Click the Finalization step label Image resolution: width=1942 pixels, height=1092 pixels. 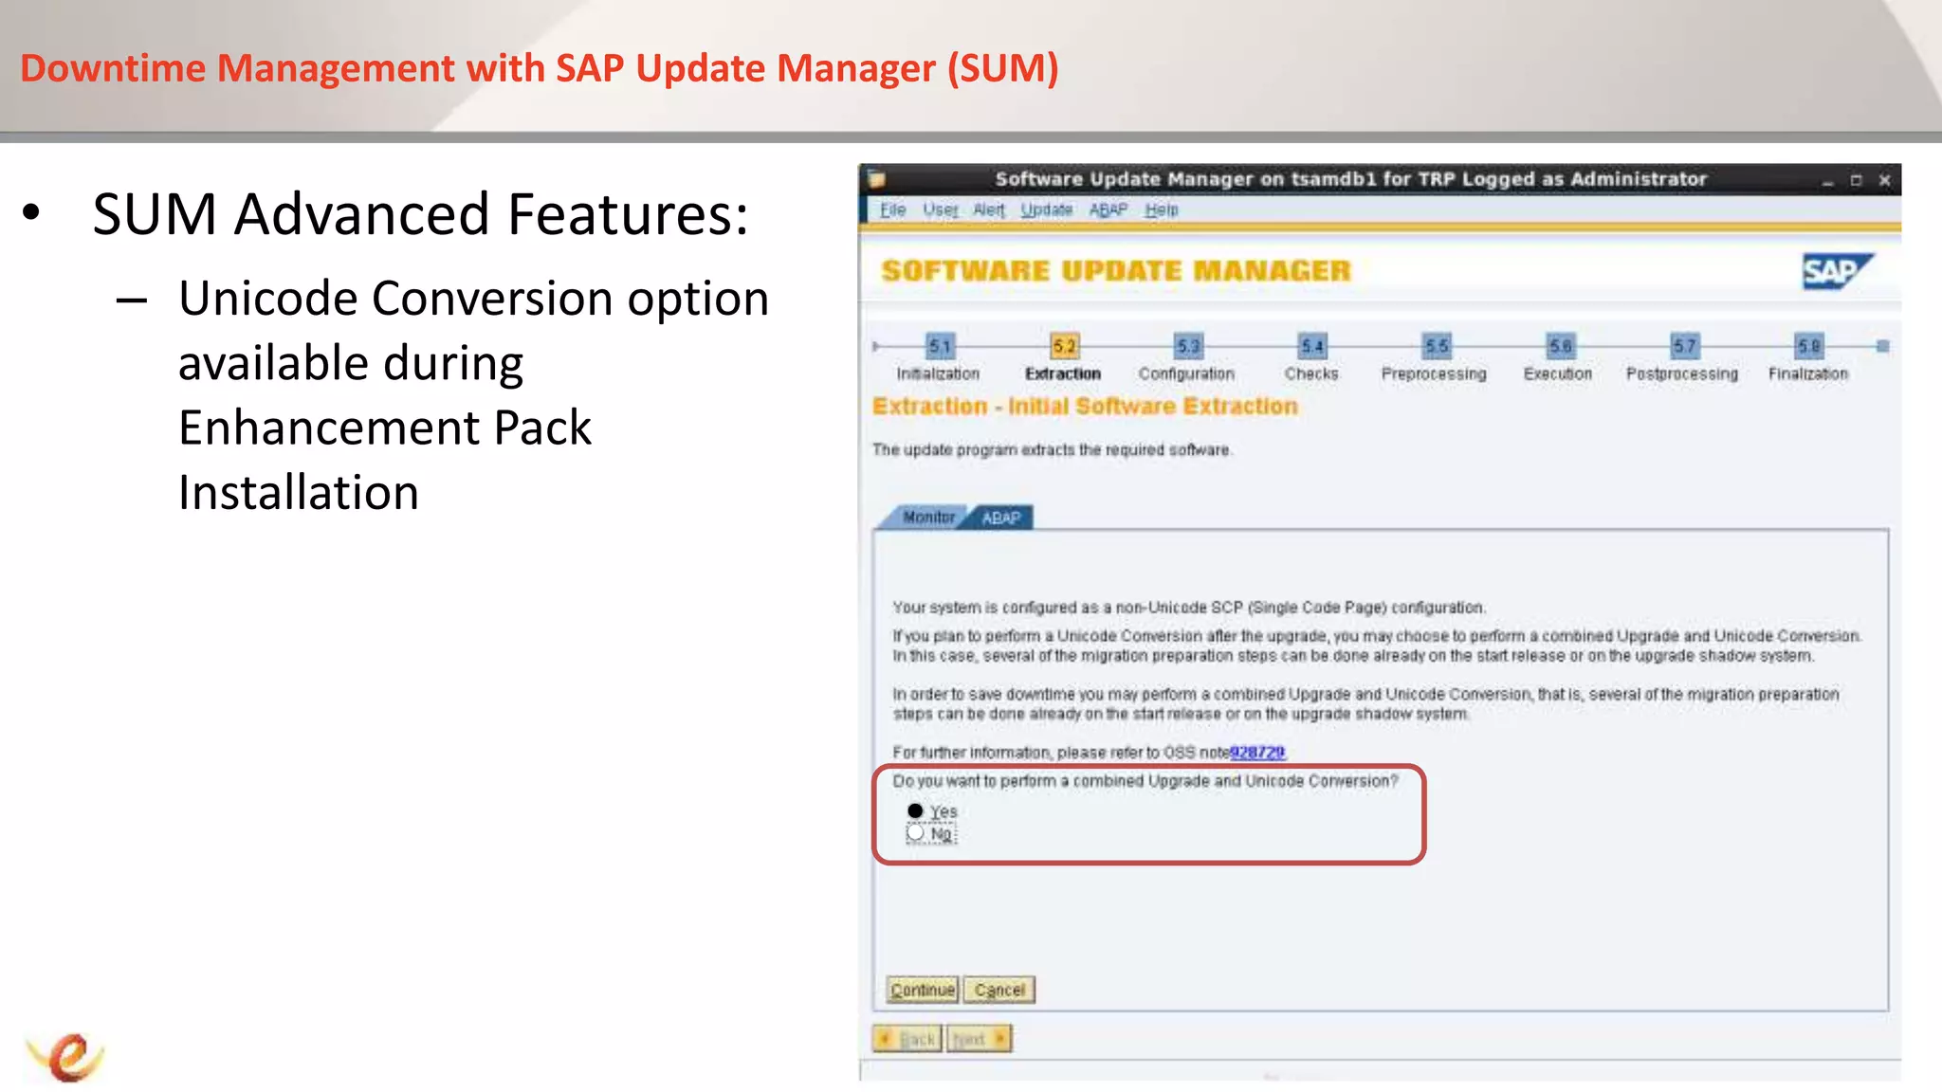1808,374
